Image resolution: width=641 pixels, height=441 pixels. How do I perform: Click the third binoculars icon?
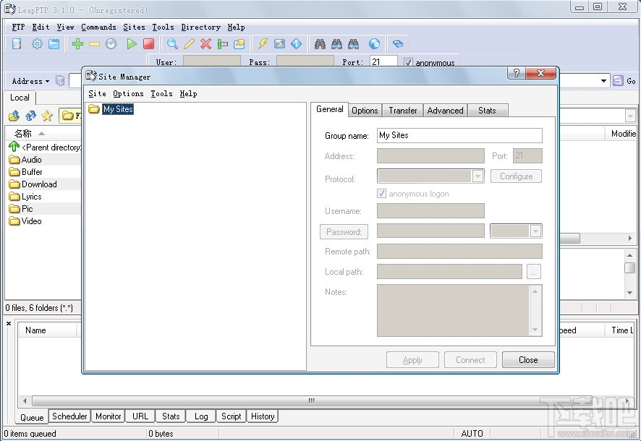tap(354, 43)
